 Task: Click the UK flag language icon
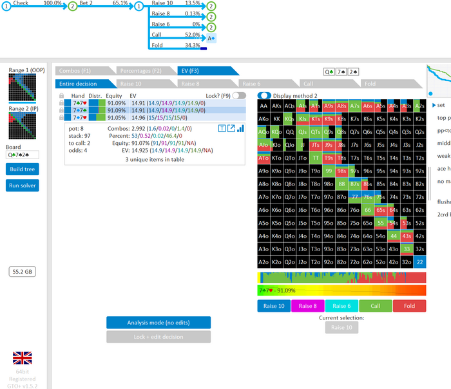pos(22,358)
